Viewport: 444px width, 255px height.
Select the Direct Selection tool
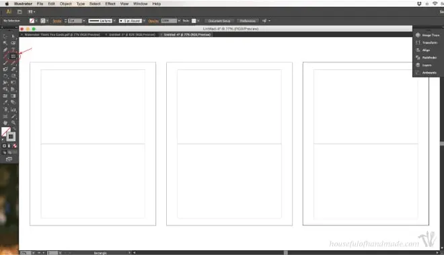pos(13,36)
